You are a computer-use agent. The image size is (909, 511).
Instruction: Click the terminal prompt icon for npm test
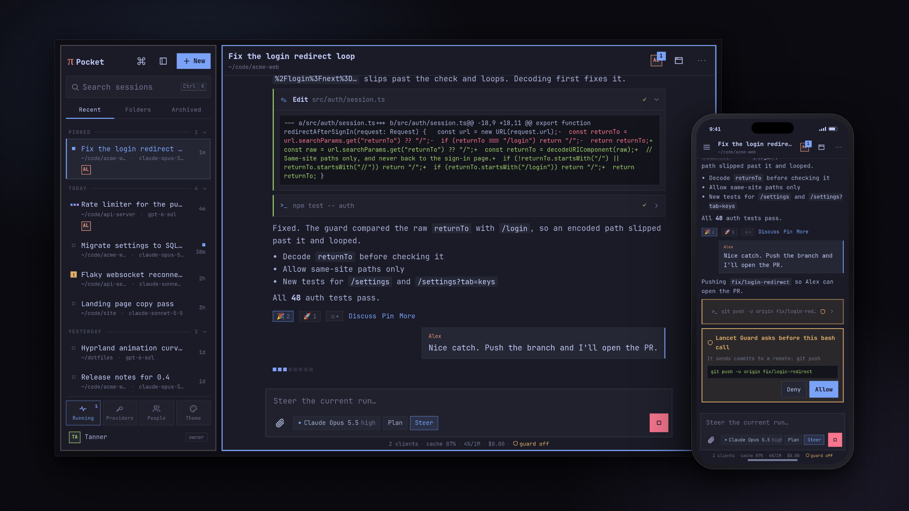(284, 206)
